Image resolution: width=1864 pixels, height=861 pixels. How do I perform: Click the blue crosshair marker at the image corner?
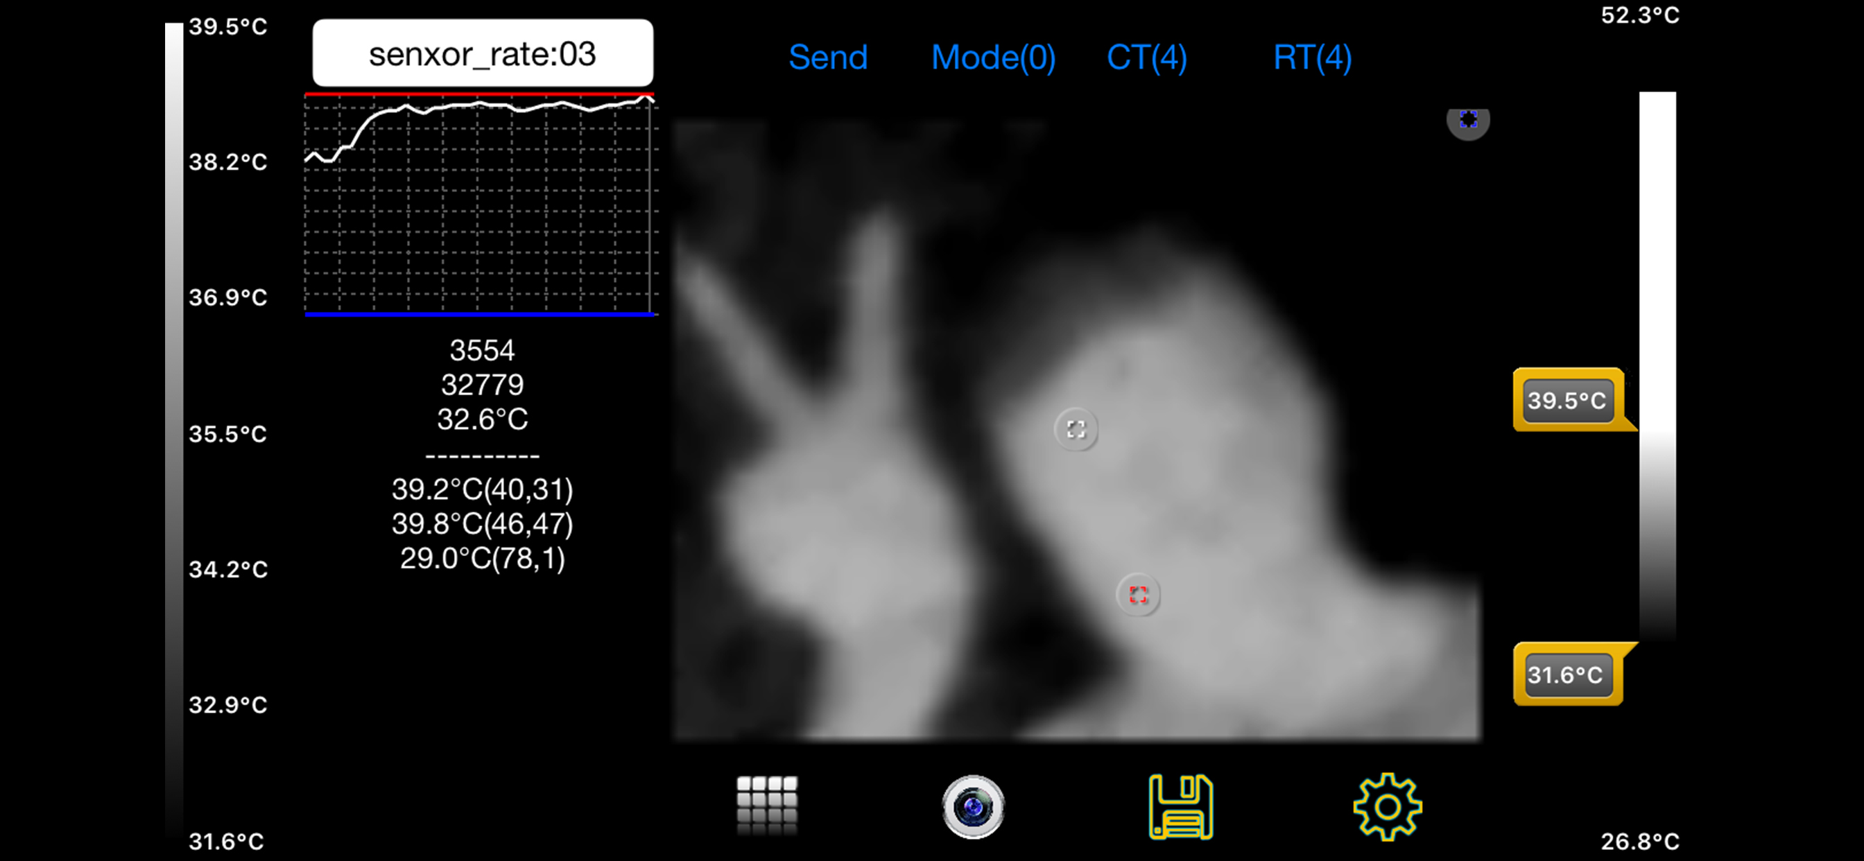click(1467, 121)
